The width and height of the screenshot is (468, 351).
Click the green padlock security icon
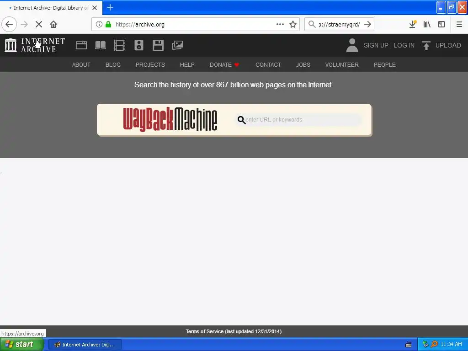pos(108,24)
